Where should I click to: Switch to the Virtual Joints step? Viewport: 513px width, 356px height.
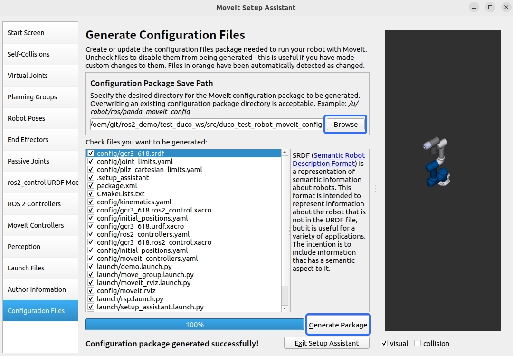40,75
